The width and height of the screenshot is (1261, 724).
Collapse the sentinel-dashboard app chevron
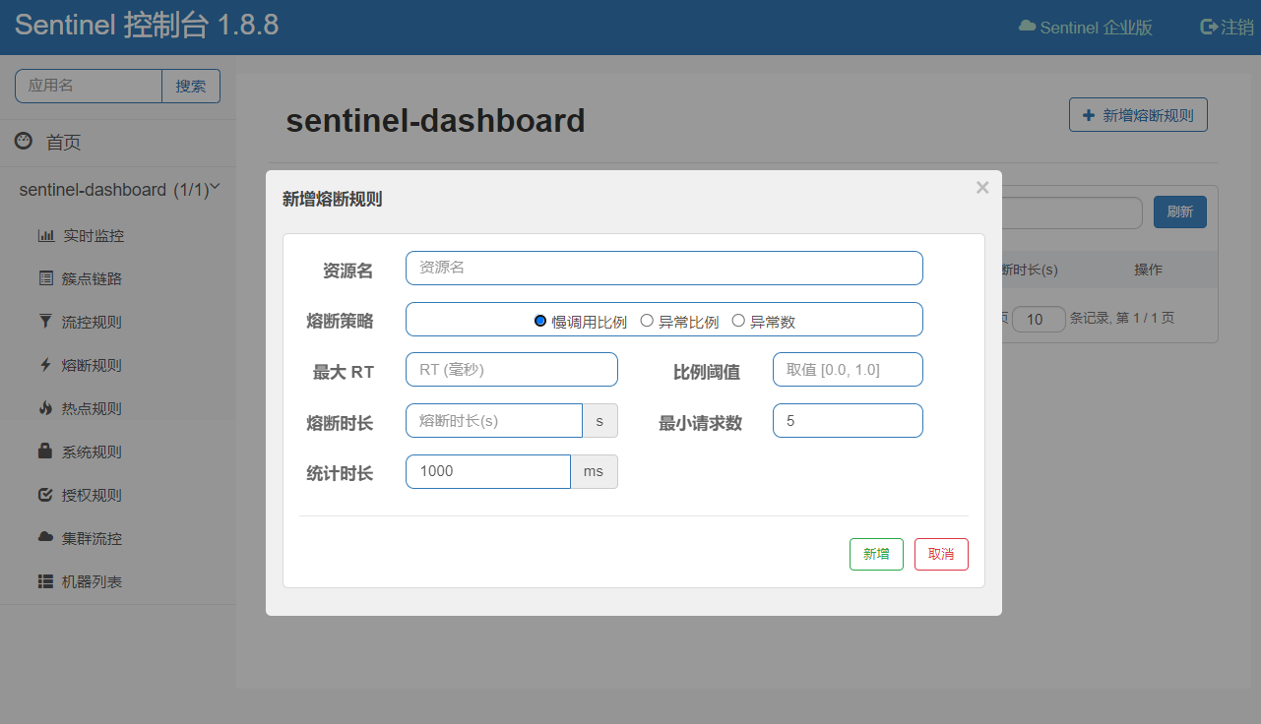pos(216,187)
